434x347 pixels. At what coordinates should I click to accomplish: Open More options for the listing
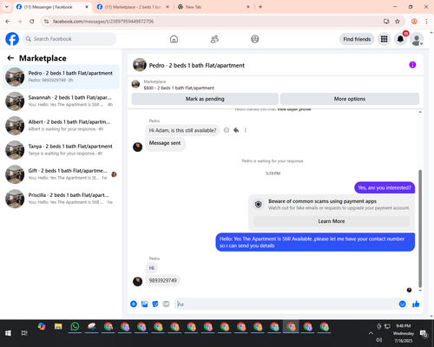coord(350,99)
